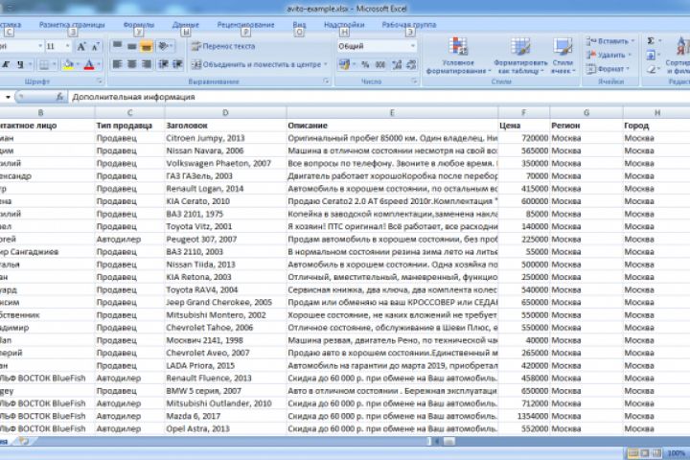Open the Рабочая группа tab
The image size is (690, 460).
pyautogui.click(x=409, y=25)
